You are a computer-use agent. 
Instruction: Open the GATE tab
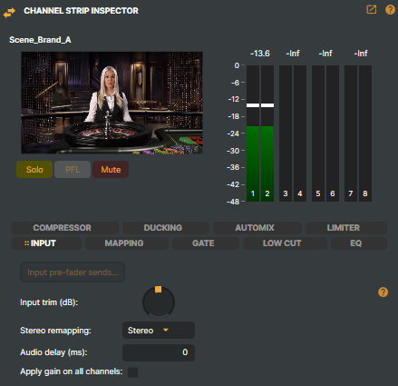pyautogui.click(x=206, y=243)
